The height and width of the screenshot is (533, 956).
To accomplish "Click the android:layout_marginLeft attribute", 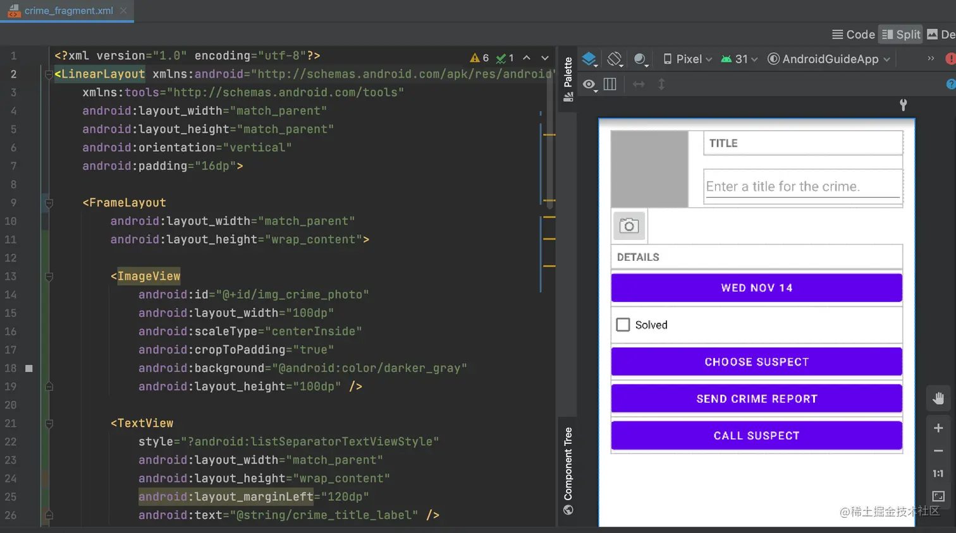I will [x=226, y=497].
